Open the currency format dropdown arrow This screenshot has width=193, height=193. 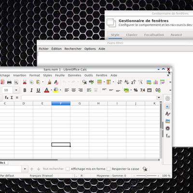coord(131,90)
